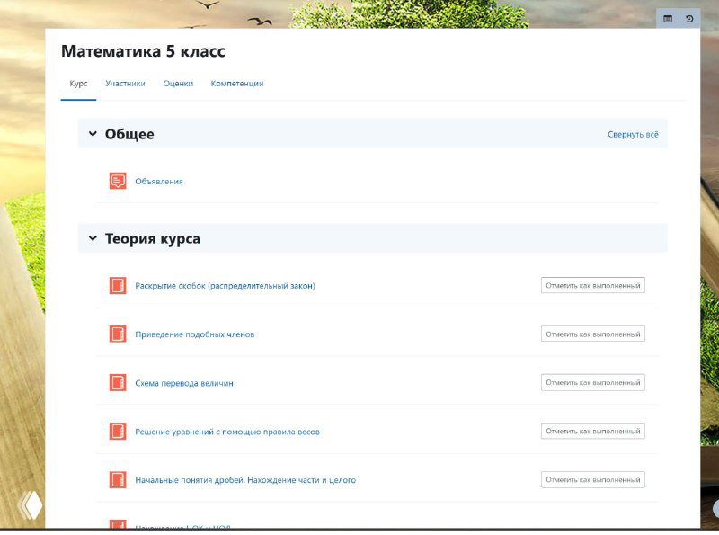Mark Решение уравнений as completed
This screenshot has height=535, width=719.
click(593, 432)
